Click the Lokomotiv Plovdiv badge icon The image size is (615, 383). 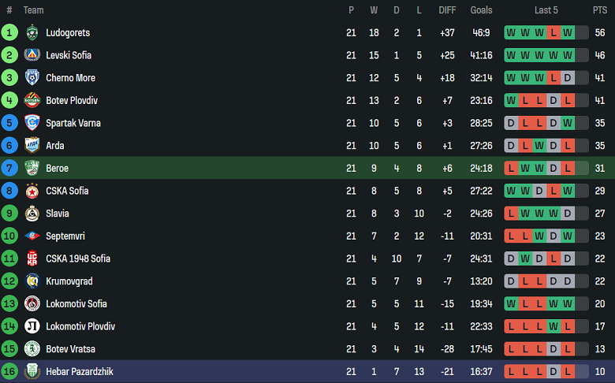click(x=32, y=326)
